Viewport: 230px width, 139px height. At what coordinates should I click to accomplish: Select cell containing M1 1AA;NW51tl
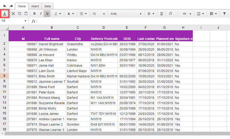click(x=104, y=98)
